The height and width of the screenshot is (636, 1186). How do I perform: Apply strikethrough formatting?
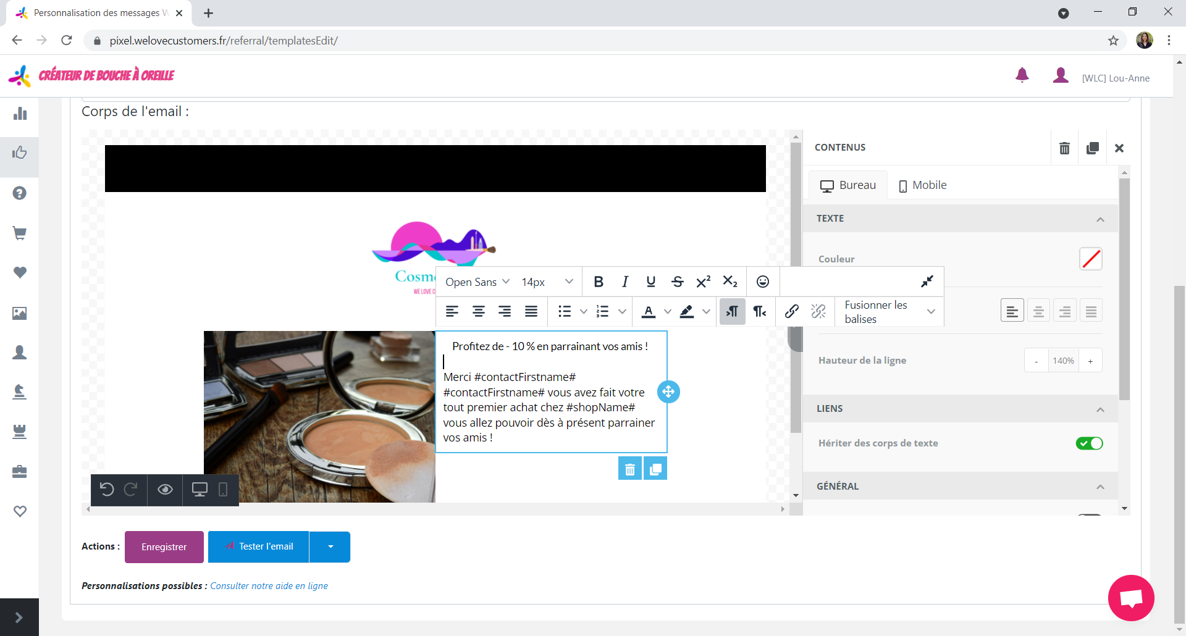pyautogui.click(x=677, y=282)
